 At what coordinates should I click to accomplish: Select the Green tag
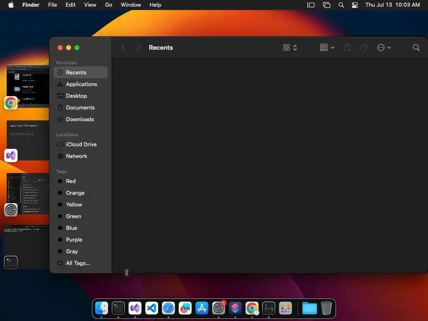click(81, 217)
